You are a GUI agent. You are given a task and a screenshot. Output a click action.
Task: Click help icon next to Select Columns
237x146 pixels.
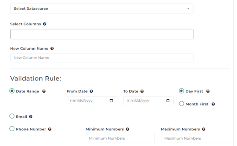45,24
